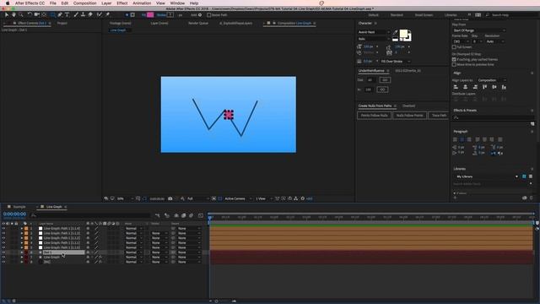Open the My Library dropdown
The width and height of the screenshot is (540, 304).
487,176
